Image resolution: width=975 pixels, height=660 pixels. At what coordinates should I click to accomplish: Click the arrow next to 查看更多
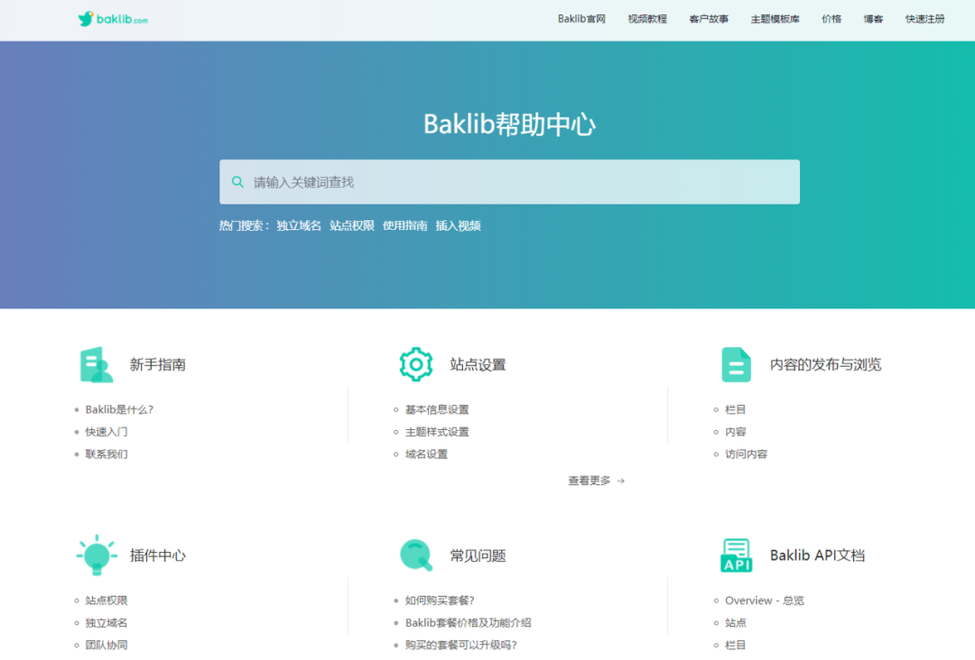pos(620,481)
